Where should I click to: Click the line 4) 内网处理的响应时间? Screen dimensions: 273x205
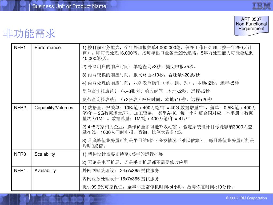click(160, 83)
